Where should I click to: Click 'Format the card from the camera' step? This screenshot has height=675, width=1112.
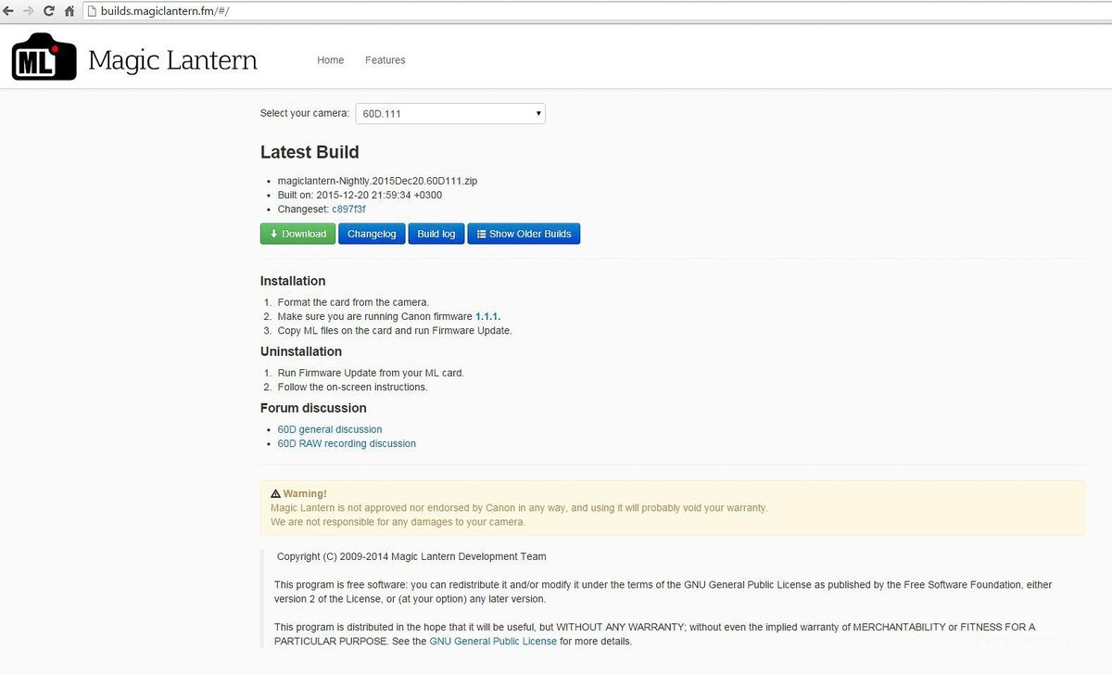[353, 302]
